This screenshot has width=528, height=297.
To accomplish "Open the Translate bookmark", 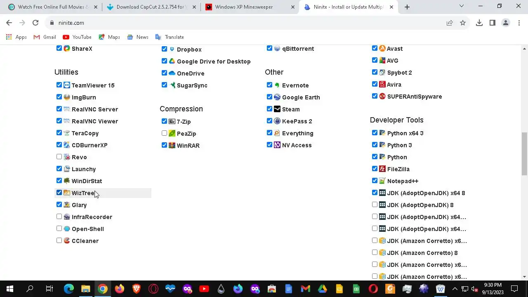I will 170,37.
